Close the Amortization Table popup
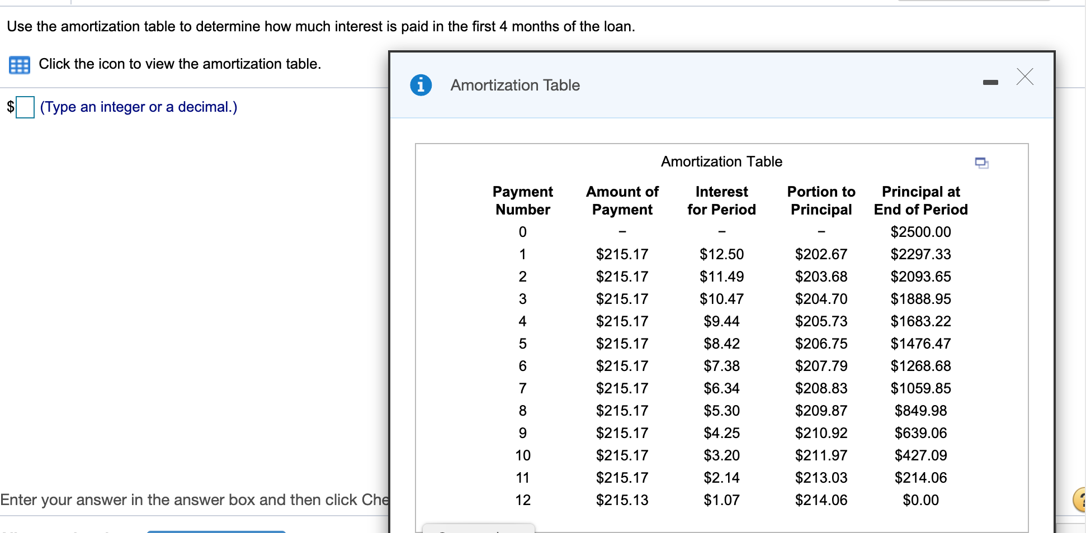This screenshot has width=1086, height=533. pos(1024,77)
